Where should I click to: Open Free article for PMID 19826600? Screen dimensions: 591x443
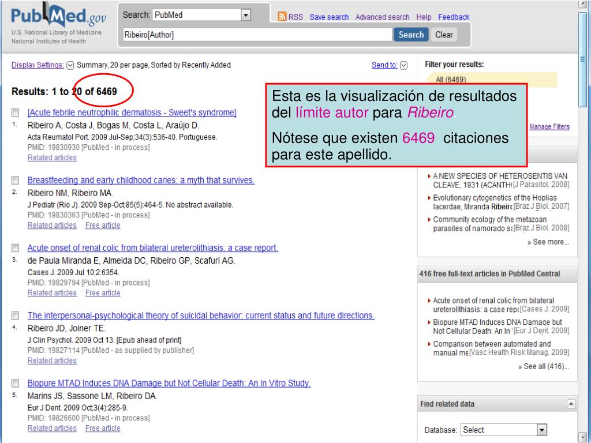[103, 429]
